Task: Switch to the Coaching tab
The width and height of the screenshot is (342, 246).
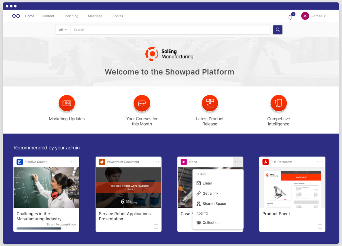Action: coord(71,16)
